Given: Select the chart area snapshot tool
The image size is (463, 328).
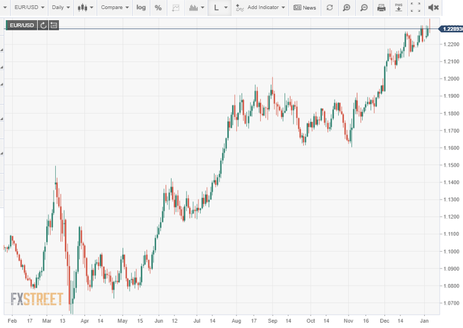Looking at the screenshot, I should point(176,7).
